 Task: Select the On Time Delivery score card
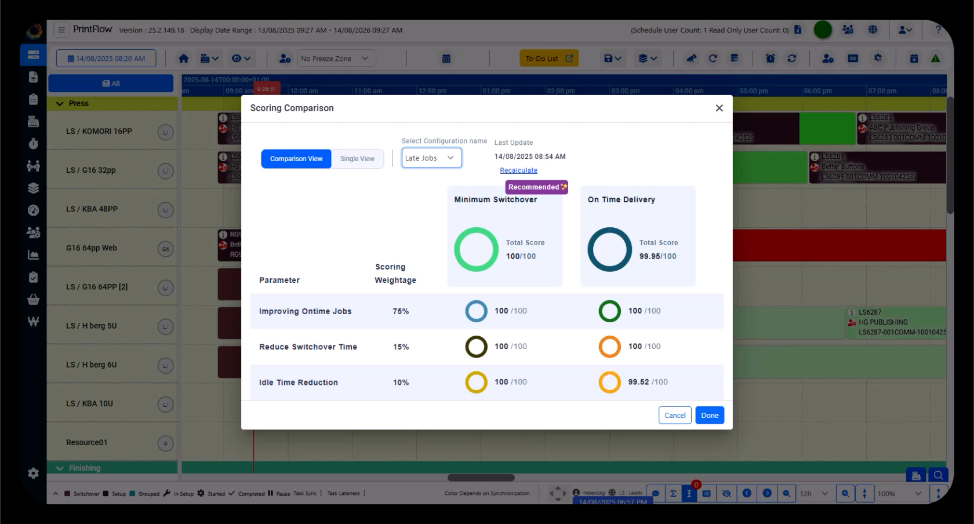pos(638,236)
